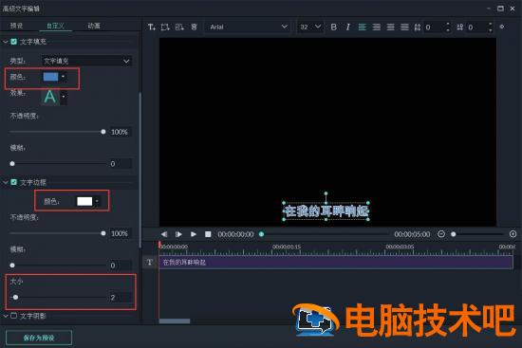This screenshot has width=522, height=348.
Task: Step back to the previous frame
Action: [x=164, y=234]
